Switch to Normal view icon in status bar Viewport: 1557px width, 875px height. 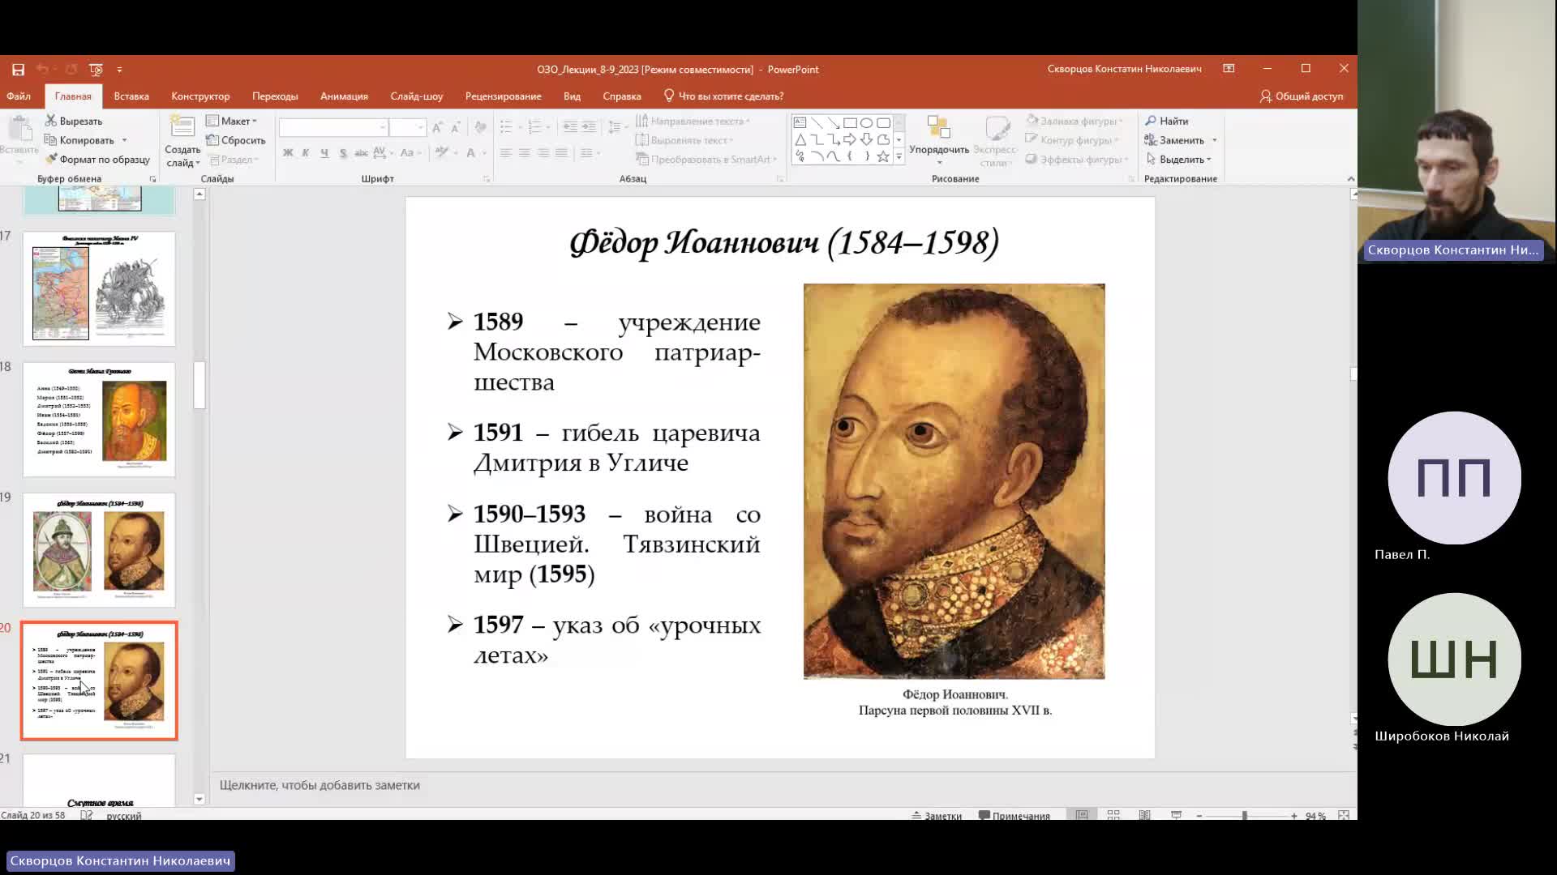pyautogui.click(x=1082, y=815)
